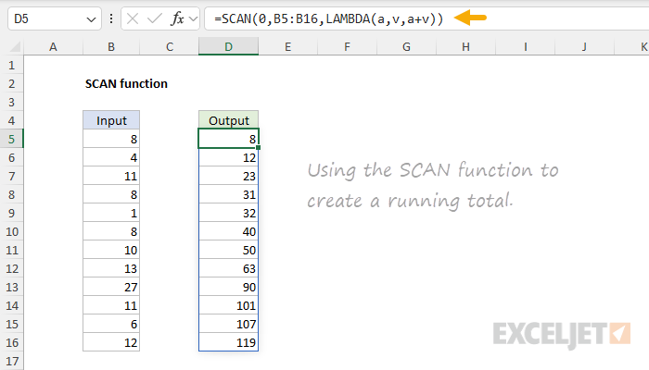Select Input cell B16 with value 12

[111, 342]
